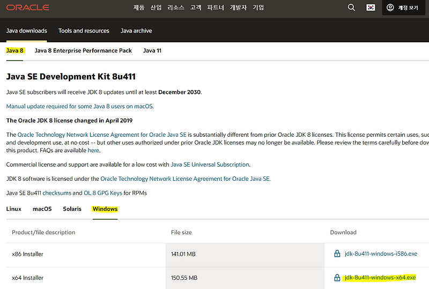The image size is (429, 289).
Task: Download jdk-8u411-windows-x64.exe
Action: click(x=380, y=278)
